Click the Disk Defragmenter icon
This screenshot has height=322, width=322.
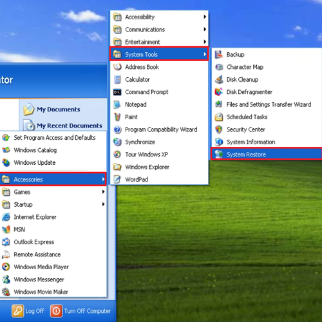219,92
